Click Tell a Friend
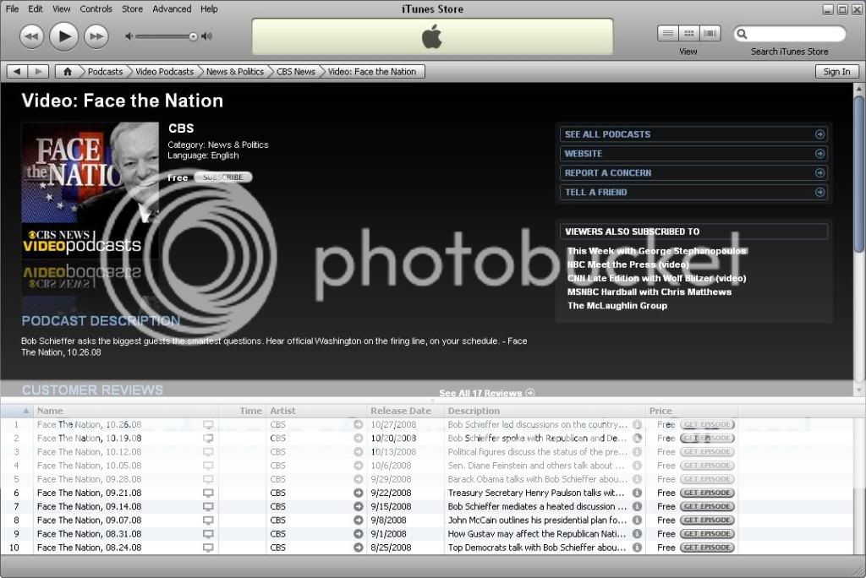 [693, 192]
